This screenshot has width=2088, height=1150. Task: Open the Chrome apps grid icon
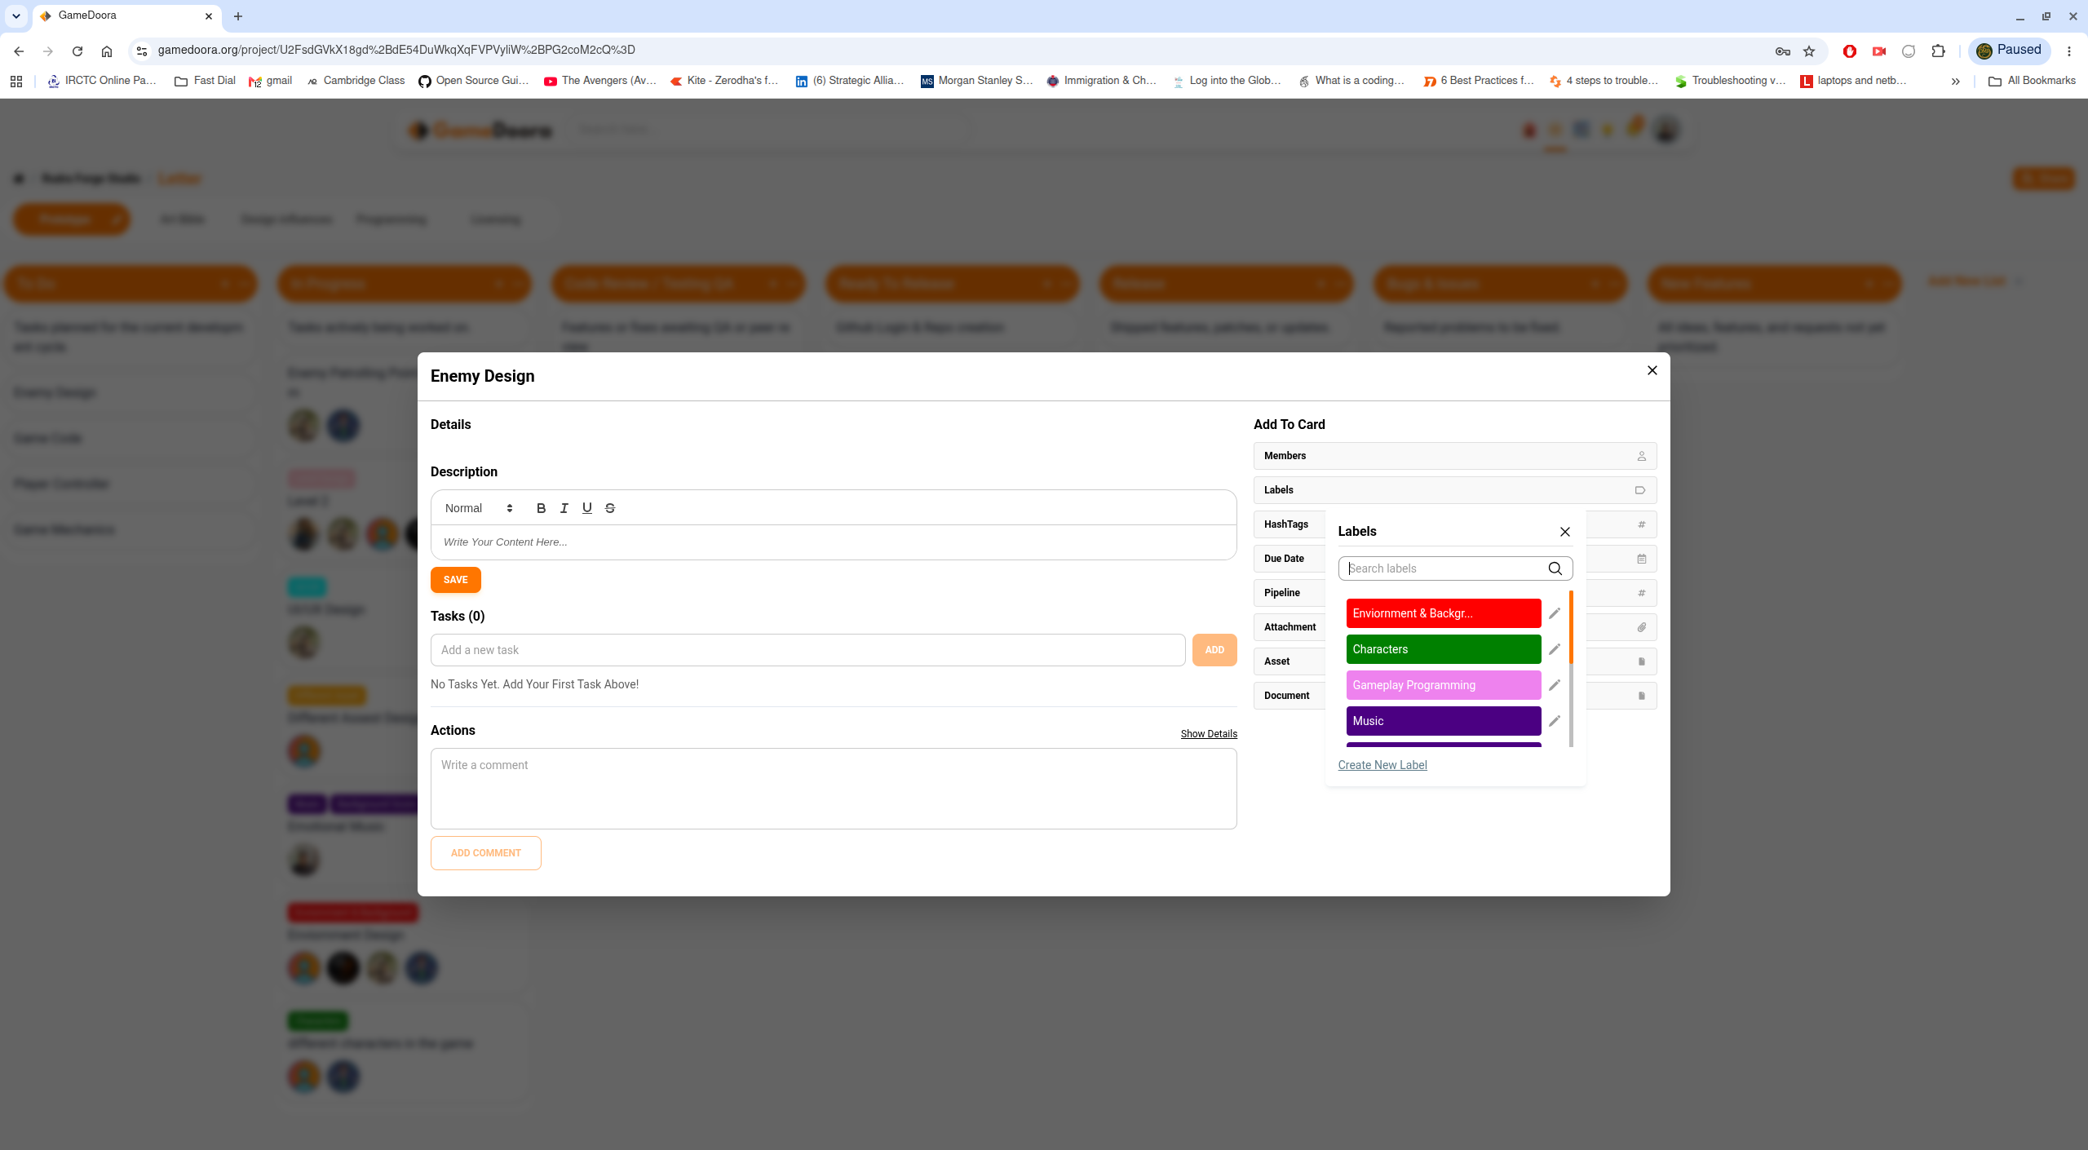16,81
